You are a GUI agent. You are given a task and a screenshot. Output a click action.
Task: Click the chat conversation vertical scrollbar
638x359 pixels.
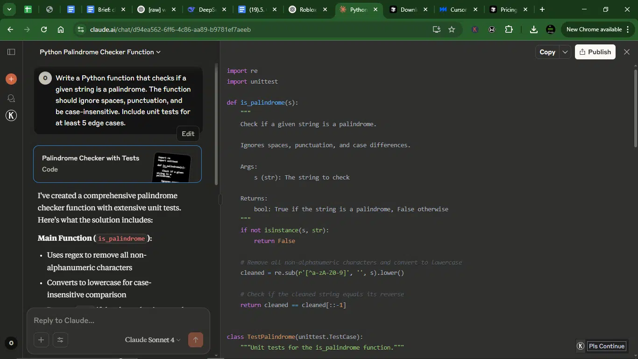click(216, 124)
